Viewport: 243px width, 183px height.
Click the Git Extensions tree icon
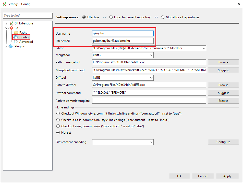(11, 23)
